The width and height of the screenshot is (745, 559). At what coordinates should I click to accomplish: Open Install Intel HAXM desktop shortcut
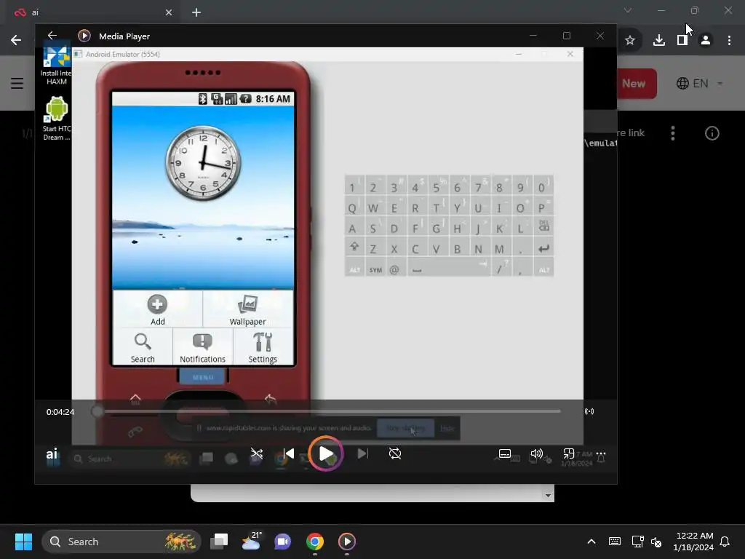coord(56,66)
